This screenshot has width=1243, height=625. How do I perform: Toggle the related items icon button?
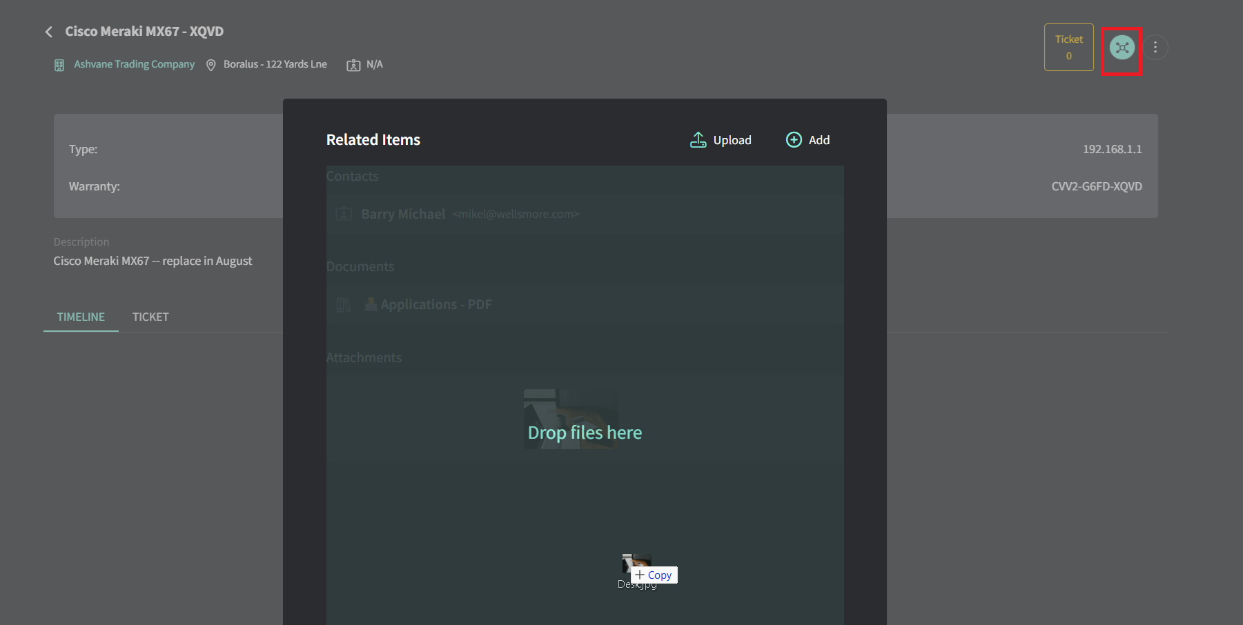click(x=1122, y=48)
